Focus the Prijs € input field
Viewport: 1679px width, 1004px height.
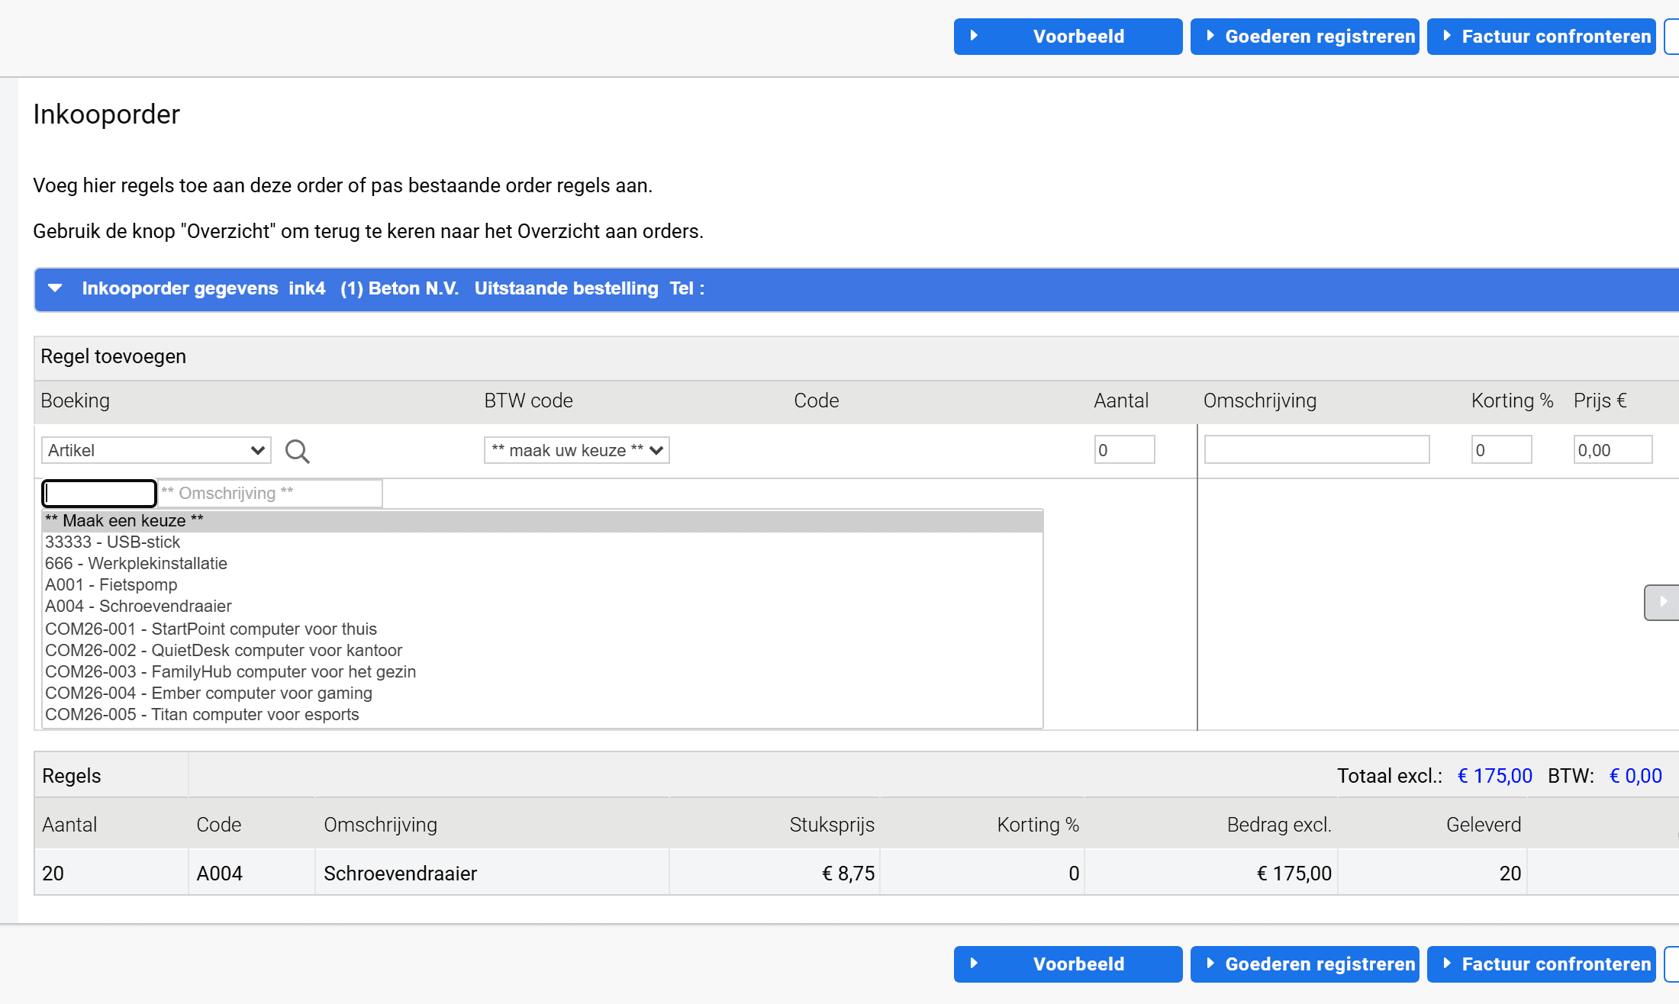coord(1613,450)
